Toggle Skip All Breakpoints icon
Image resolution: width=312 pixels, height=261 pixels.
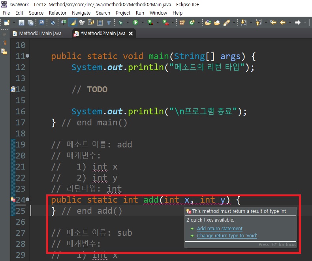click(x=53, y=22)
